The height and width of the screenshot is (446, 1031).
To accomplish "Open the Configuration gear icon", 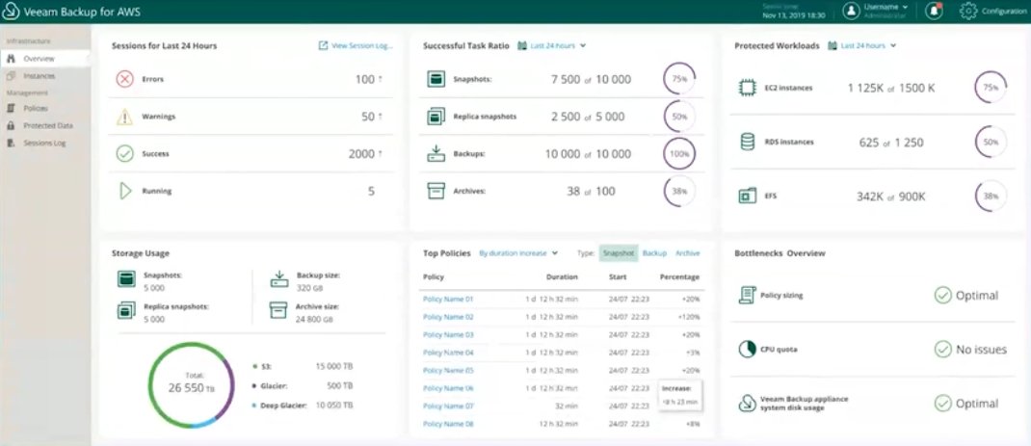I will point(967,12).
